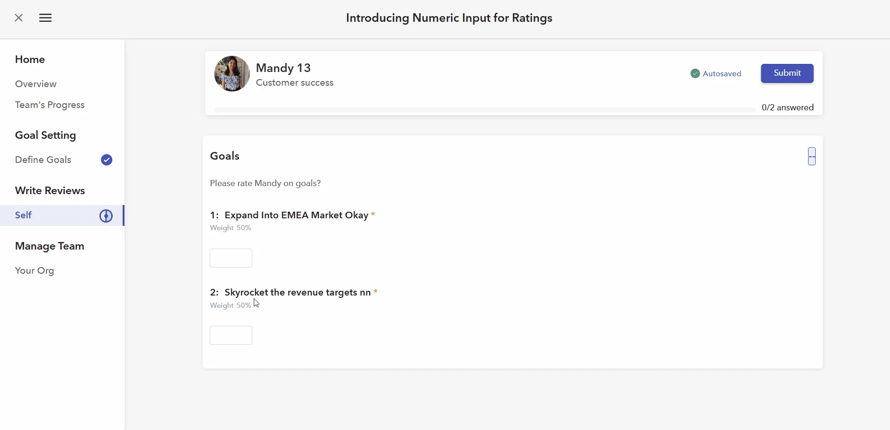Image resolution: width=890 pixels, height=430 pixels.
Task: Click the Autosaved status label
Action: click(x=722, y=73)
